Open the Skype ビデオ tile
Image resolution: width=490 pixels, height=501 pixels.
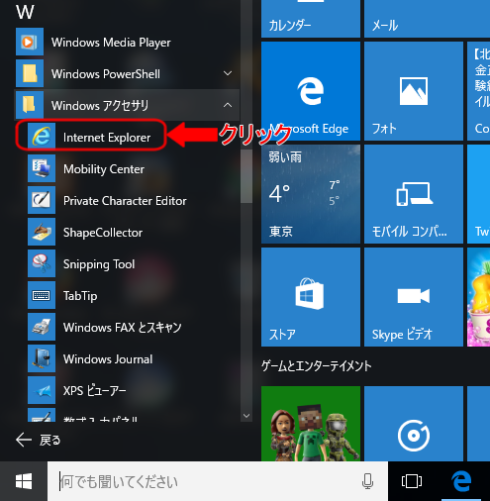(414, 297)
